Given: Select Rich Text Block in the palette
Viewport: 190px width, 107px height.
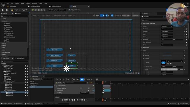Looking at the screenshot, I should pyautogui.click(x=9, y=37).
